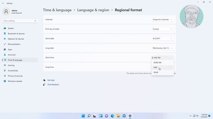The width and height of the screenshot is (213, 119).
Task: Select 9:40 AM short time option
Action: coord(162,58)
